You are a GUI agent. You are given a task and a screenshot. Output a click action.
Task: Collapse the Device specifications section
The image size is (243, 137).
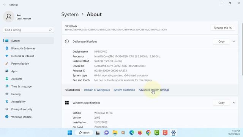[234, 41]
